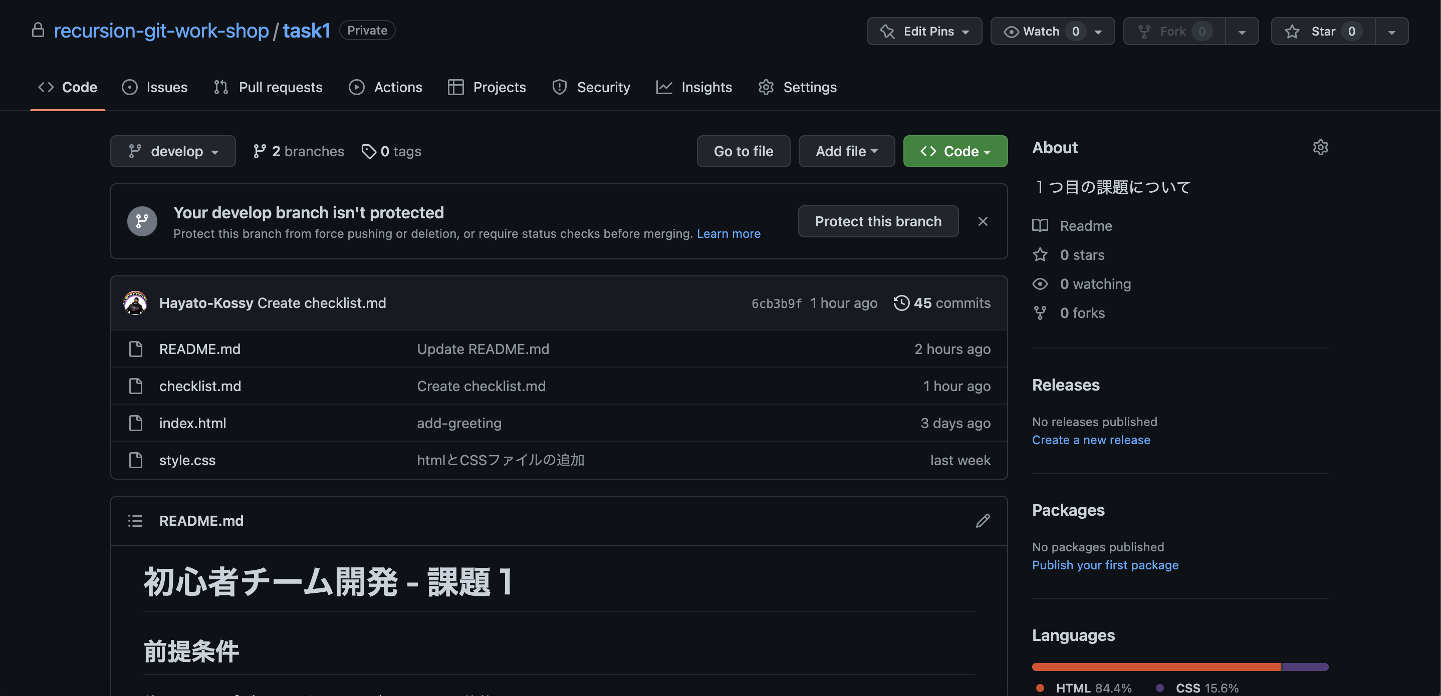This screenshot has width=1441, height=696.
Task: Click the edit pencil on README.md
Action: coord(983,520)
